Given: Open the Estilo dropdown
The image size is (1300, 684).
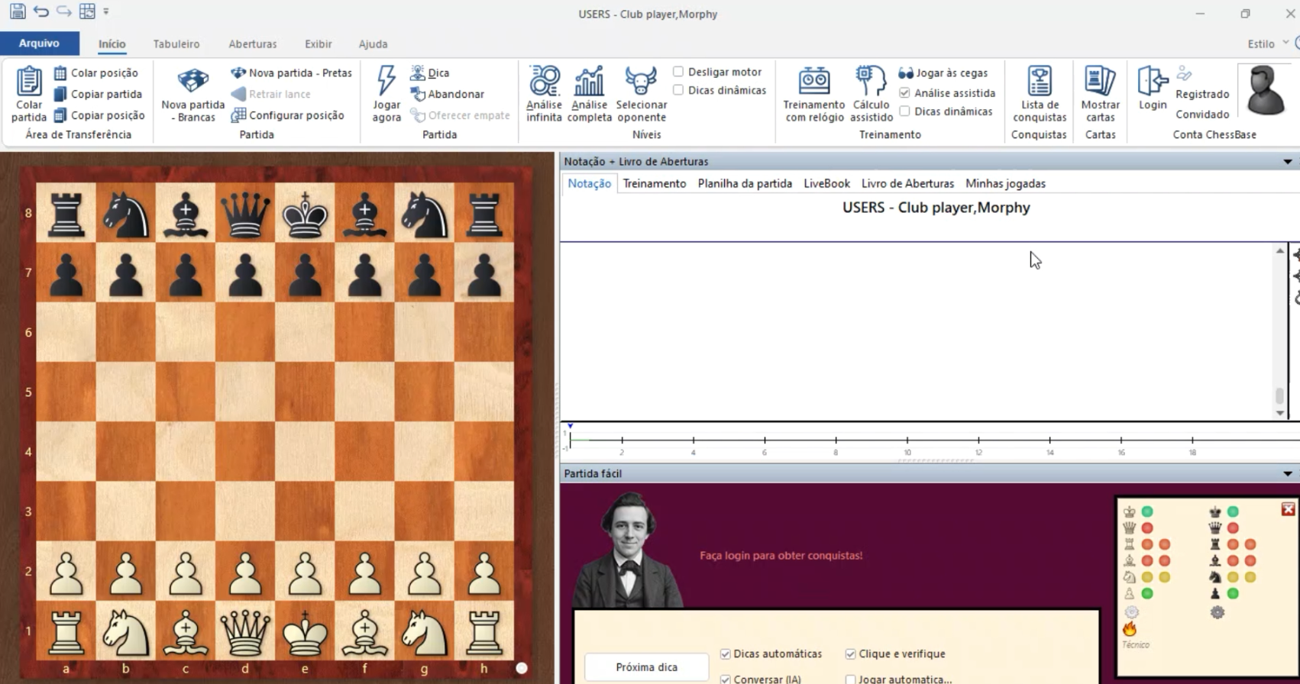Looking at the screenshot, I should (1268, 44).
